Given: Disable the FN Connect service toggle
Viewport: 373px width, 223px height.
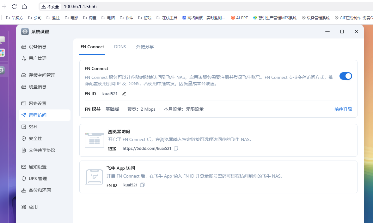Looking at the screenshot, I should [x=345, y=76].
